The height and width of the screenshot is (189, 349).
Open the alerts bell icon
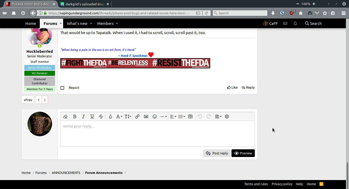pos(295,24)
